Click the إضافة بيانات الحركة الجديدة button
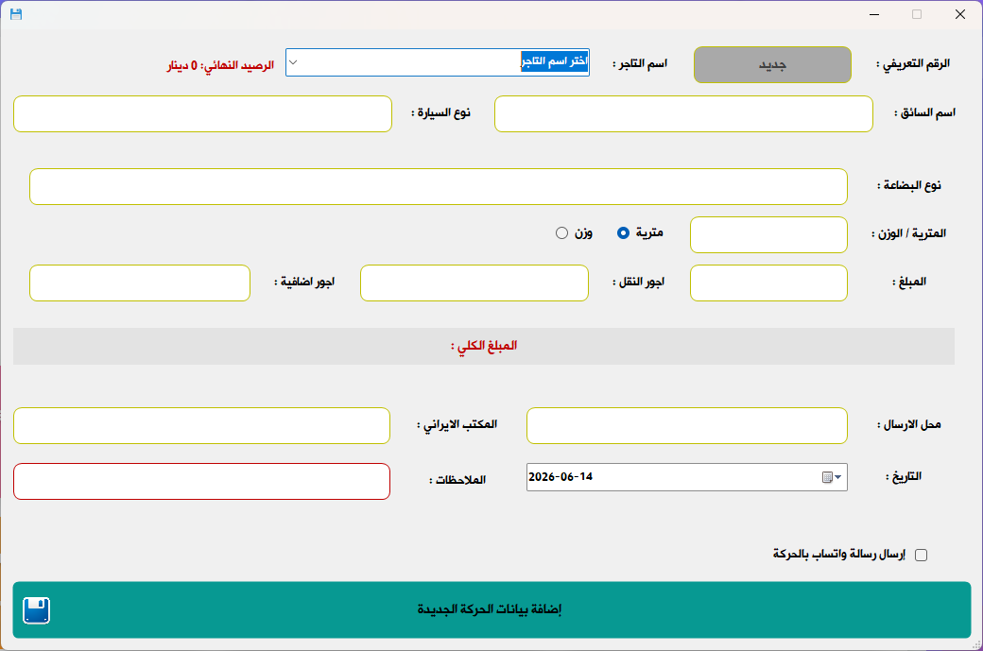This screenshot has height=651, width=983. (491, 609)
